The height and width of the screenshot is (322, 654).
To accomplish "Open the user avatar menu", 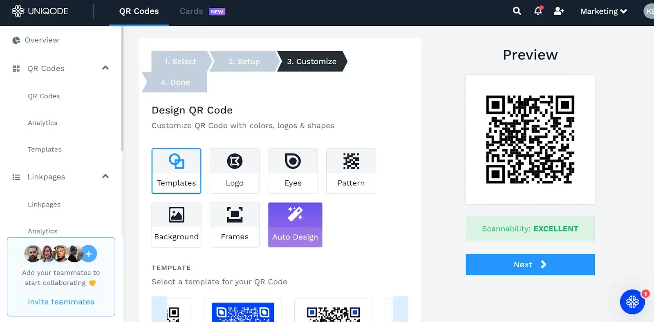I will (x=649, y=11).
